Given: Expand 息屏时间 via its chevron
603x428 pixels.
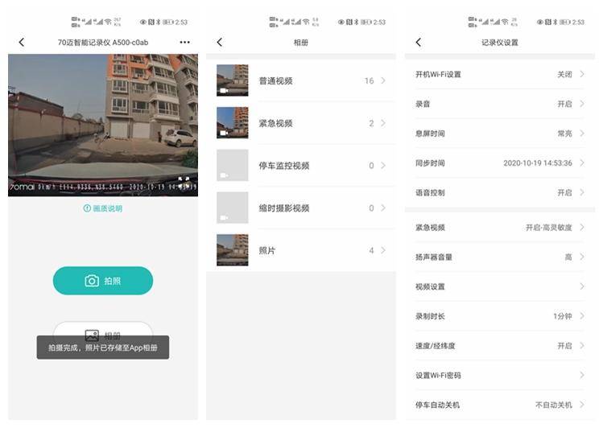Looking at the screenshot, I should 582,134.
